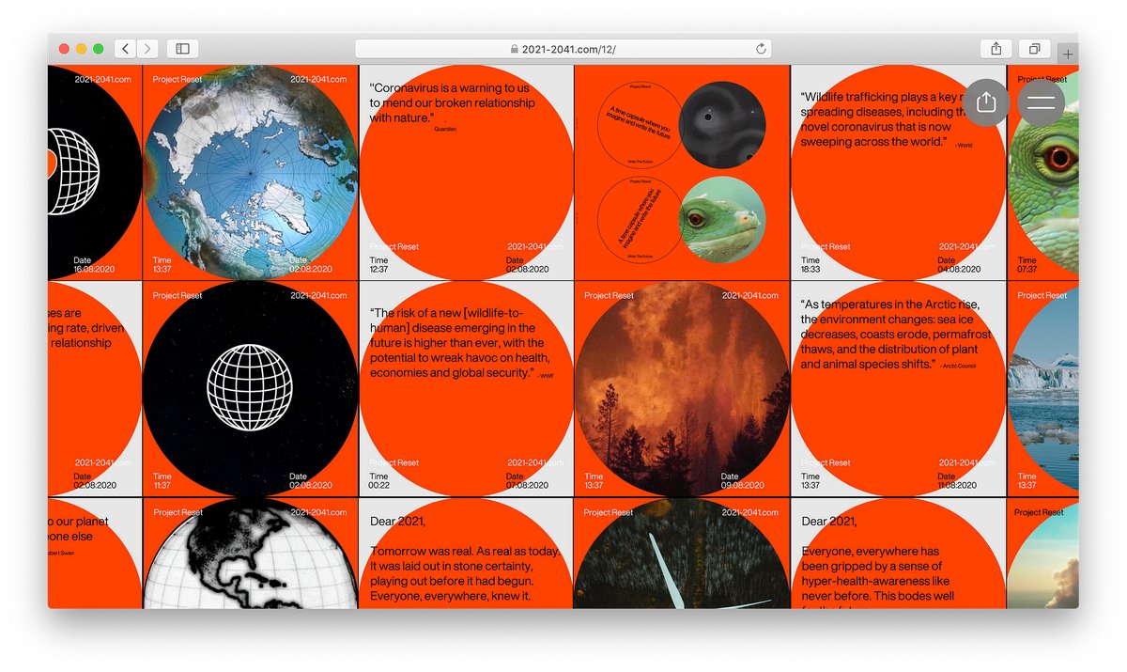Click the date 09.08.2020 on fire tile

tap(743, 486)
